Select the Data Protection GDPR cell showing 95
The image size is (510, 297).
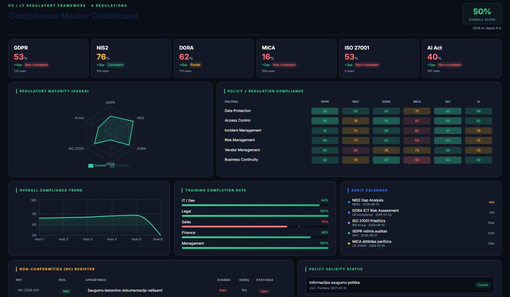tap(325, 111)
